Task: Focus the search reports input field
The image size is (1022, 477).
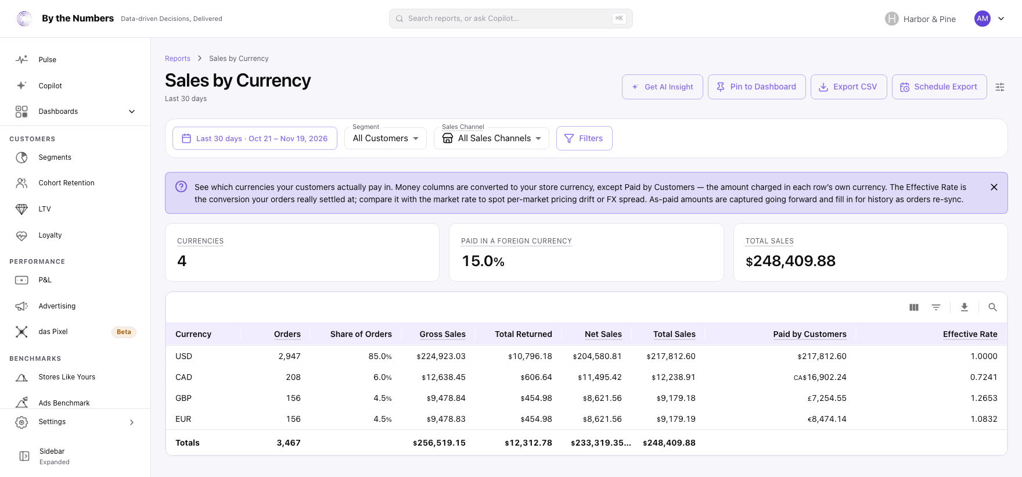Action: click(x=511, y=19)
